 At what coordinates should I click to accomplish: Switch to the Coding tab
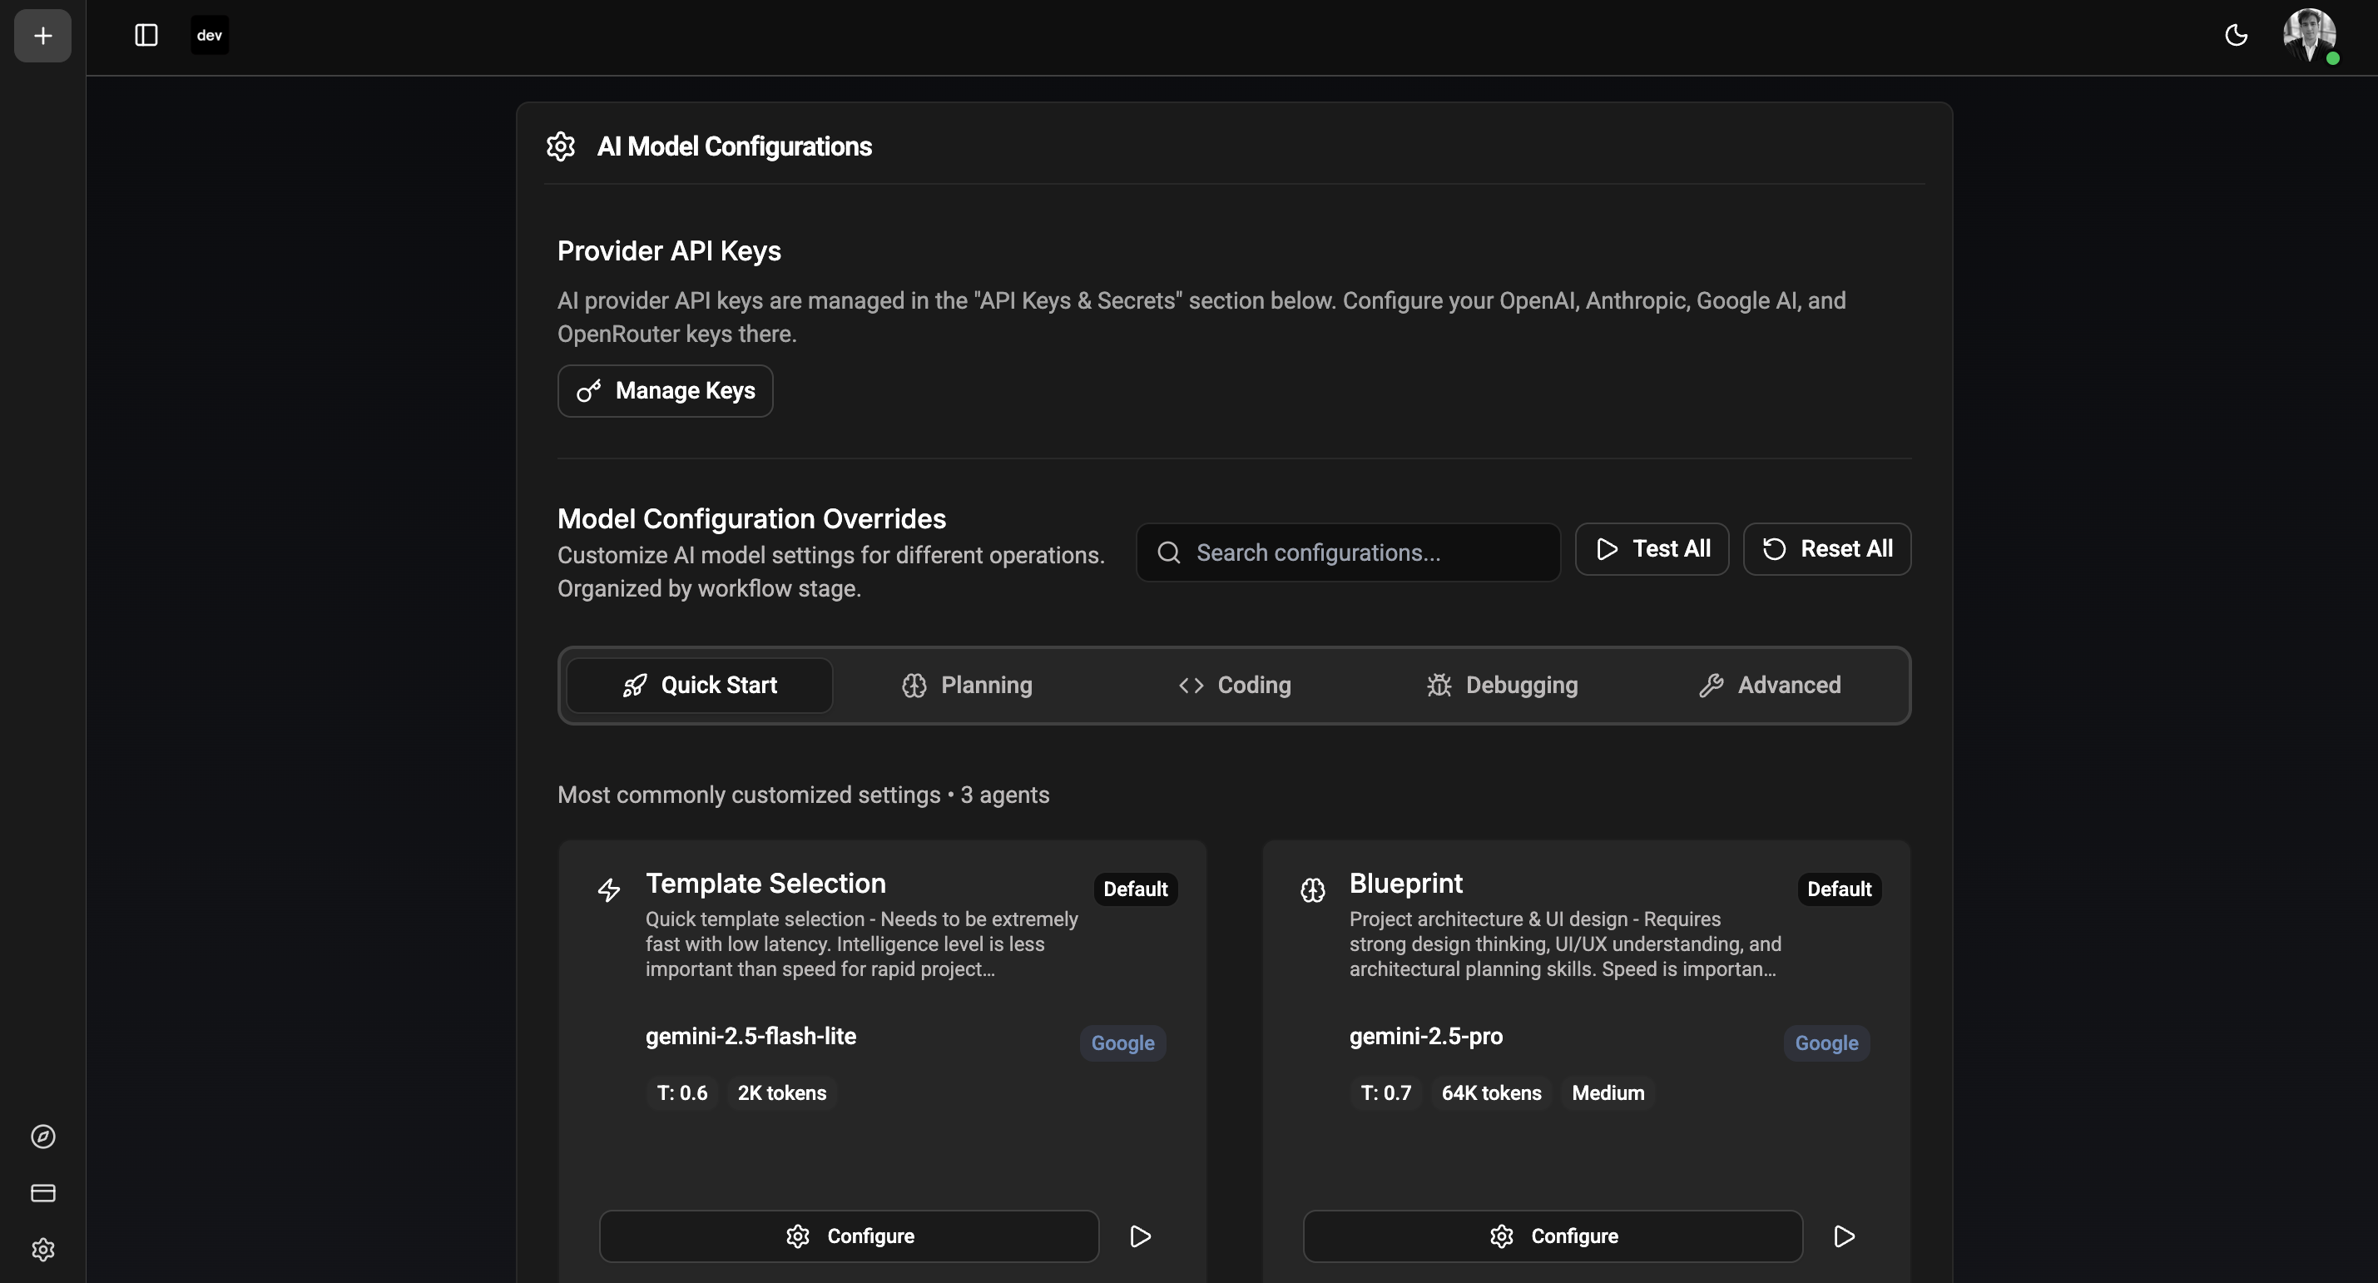(x=1234, y=685)
